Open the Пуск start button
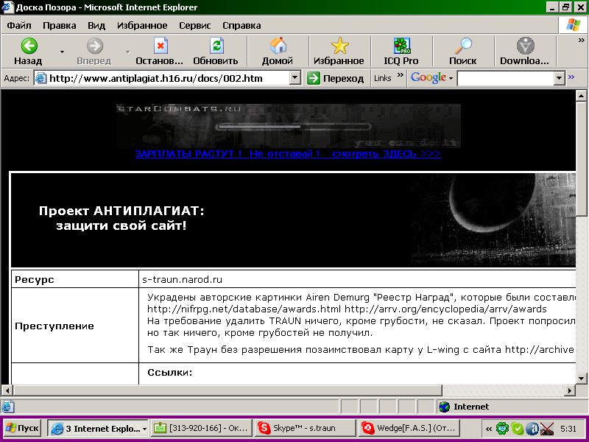Image resolution: width=589 pixels, height=442 pixels. point(22,428)
